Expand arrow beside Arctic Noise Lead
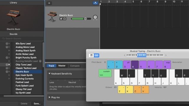 (9, 54)
